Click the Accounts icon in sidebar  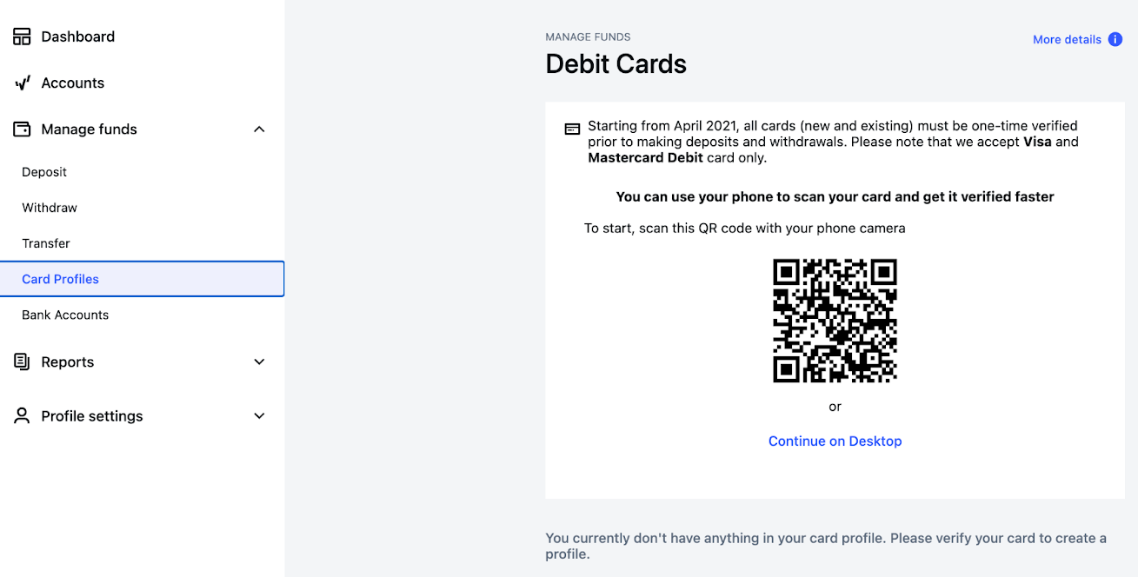(22, 83)
